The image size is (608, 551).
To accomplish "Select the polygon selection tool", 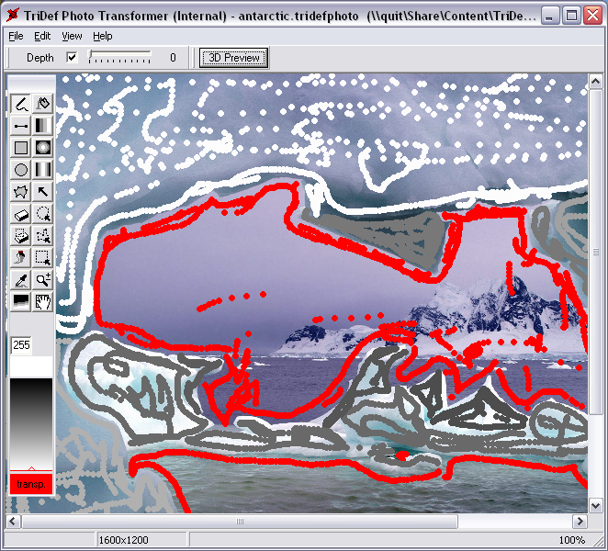I will click(x=42, y=236).
